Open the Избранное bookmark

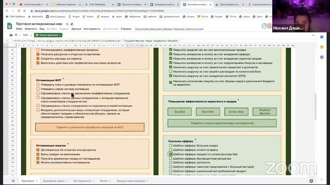(133, 16)
